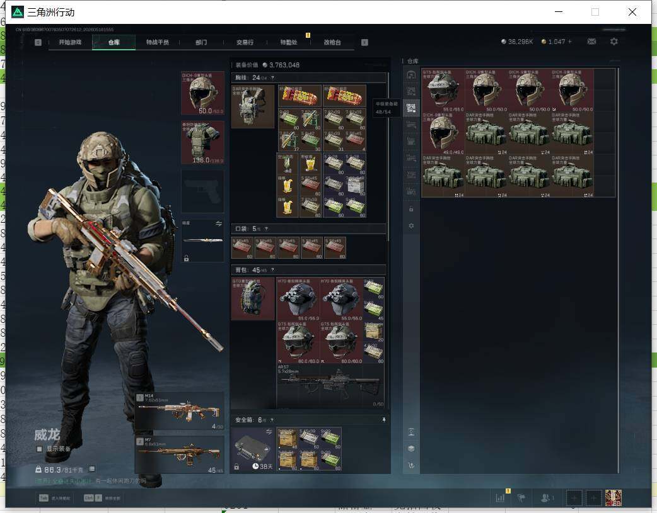Image resolution: width=657 pixels, height=513 pixels.
Task: Open the settings gear in top bar
Action: click(x=614, y=42)
